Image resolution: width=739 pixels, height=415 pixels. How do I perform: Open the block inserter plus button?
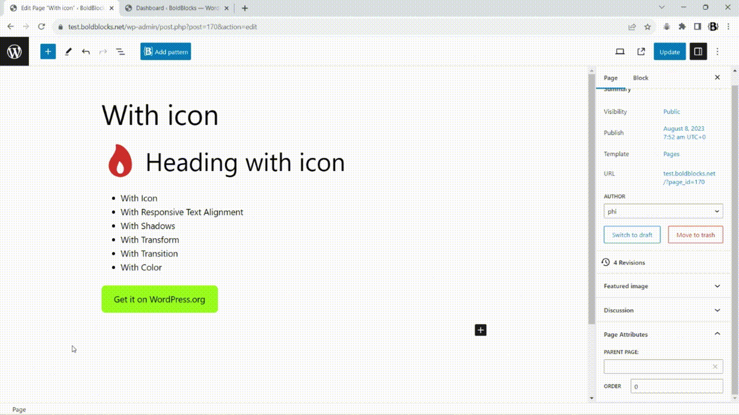pos(48,52)
